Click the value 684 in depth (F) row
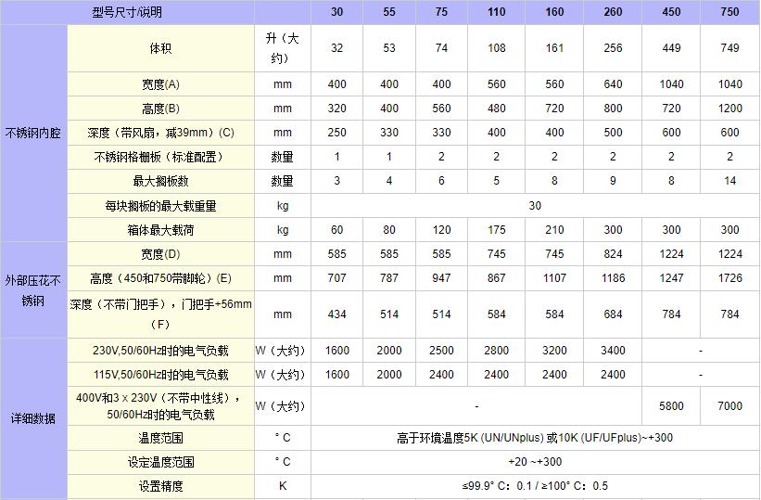The image size is (761, 500). pyautogui.click(x=613, y=314)
